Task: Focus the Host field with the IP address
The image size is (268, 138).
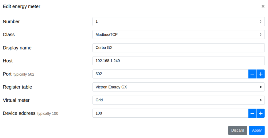Action: [178, 61]
